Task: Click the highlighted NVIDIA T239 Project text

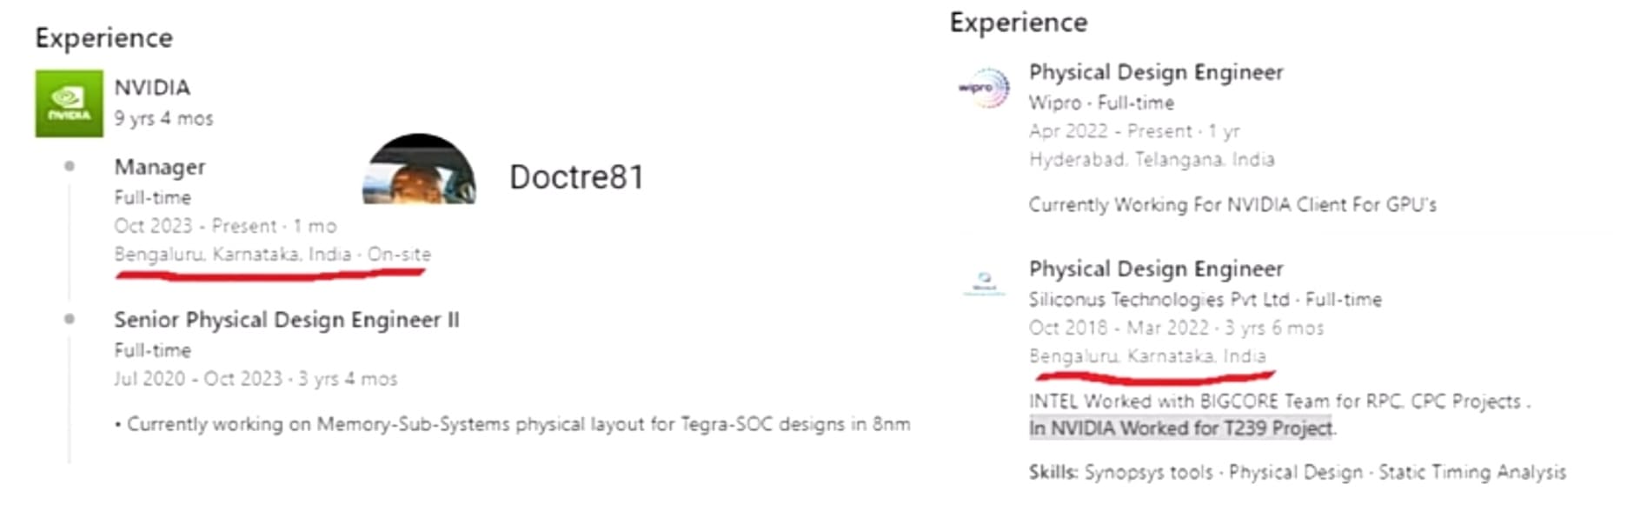Action: coord(1181,428)
